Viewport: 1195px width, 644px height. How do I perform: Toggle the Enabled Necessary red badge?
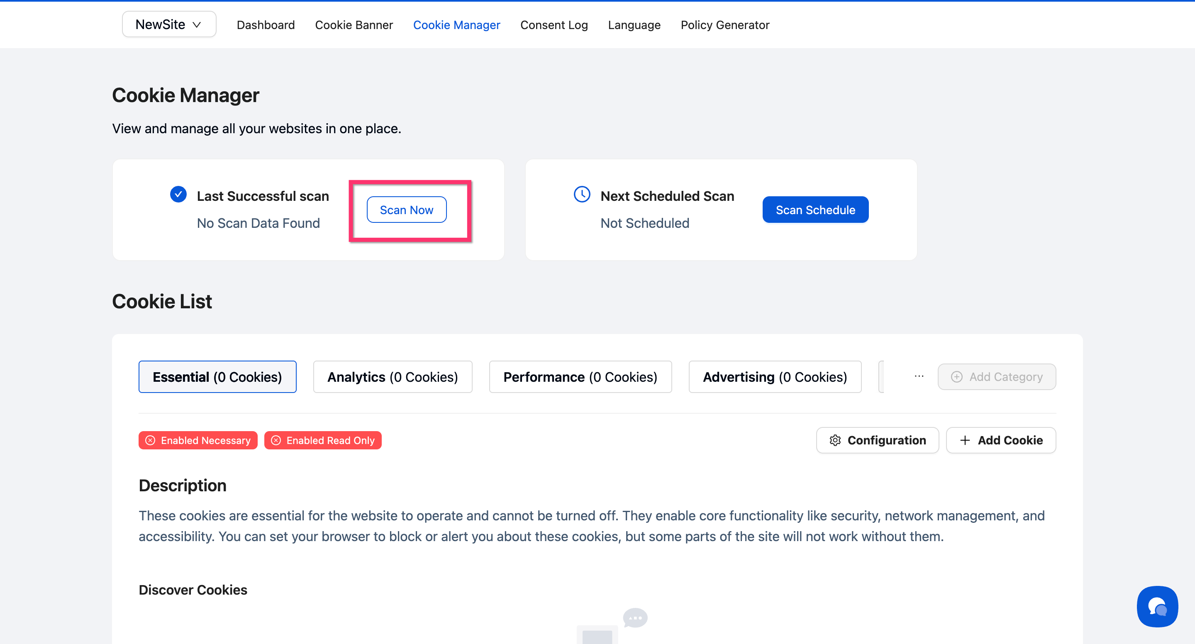[x=198, y=440]
